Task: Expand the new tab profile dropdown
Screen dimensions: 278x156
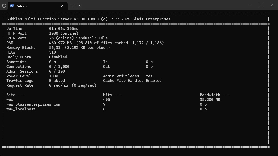Action: (80, 6)
